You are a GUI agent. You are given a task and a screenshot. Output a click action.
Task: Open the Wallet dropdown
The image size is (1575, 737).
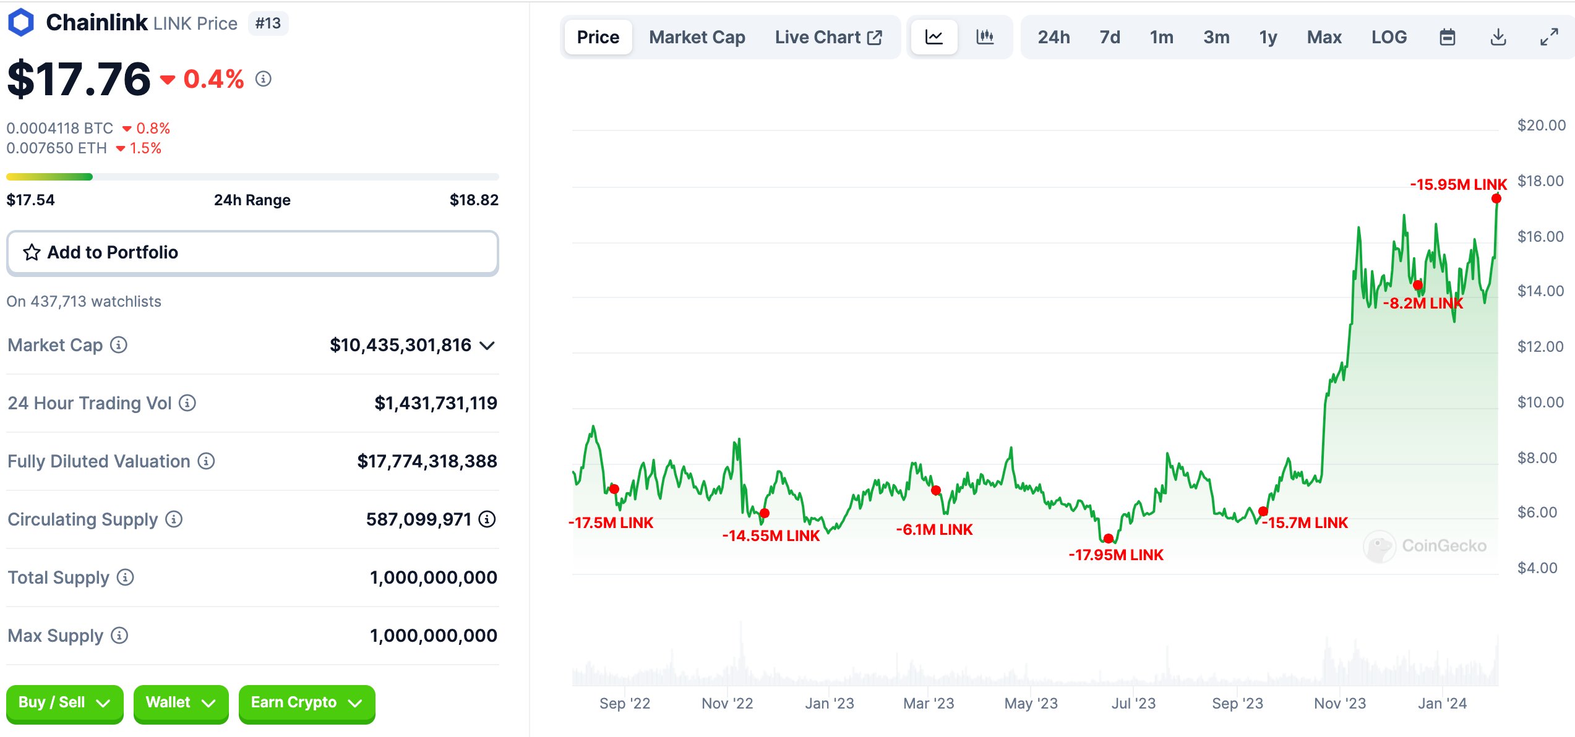(x=181, y=703)
